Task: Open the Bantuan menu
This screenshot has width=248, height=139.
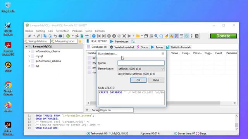Action: tap(100, 31)
